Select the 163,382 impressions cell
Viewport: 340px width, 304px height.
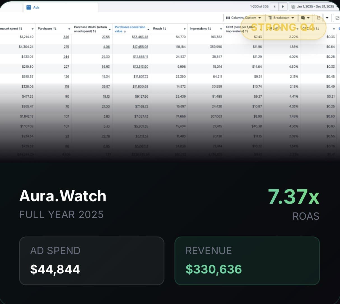click(216, 37)
